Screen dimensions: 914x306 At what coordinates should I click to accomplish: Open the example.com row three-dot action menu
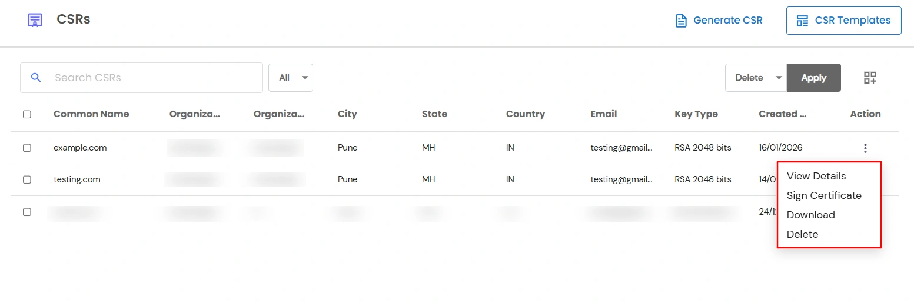865,148
